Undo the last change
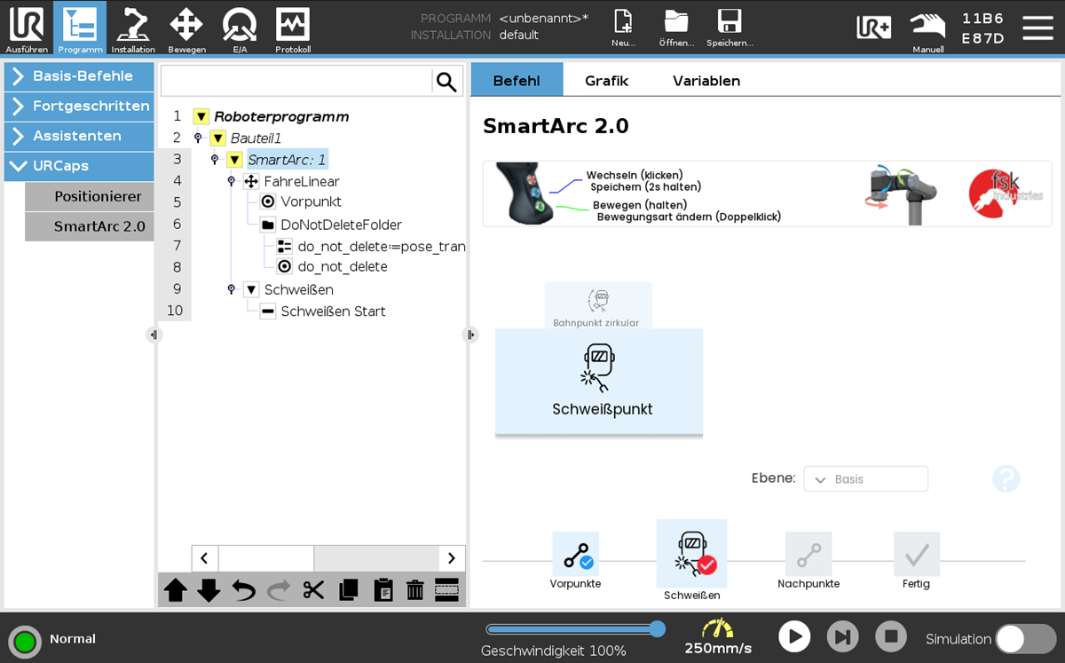Screen dimensions: 1065x663 point(243,590)
